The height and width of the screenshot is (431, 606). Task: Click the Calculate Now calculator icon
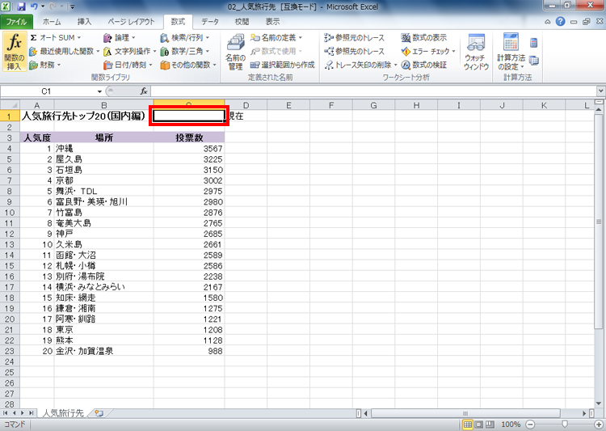point(534,42)
